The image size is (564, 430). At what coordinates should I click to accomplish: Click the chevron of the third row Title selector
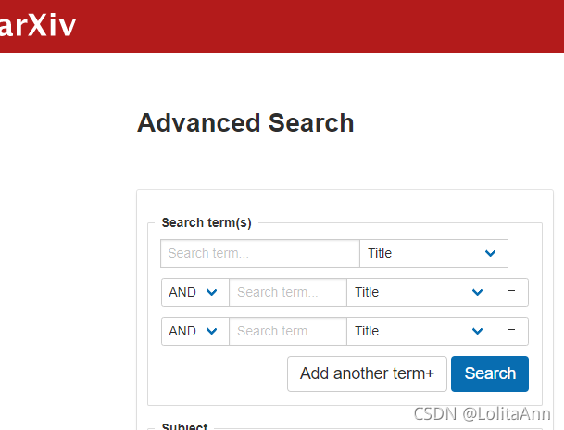tap(477, 331)
